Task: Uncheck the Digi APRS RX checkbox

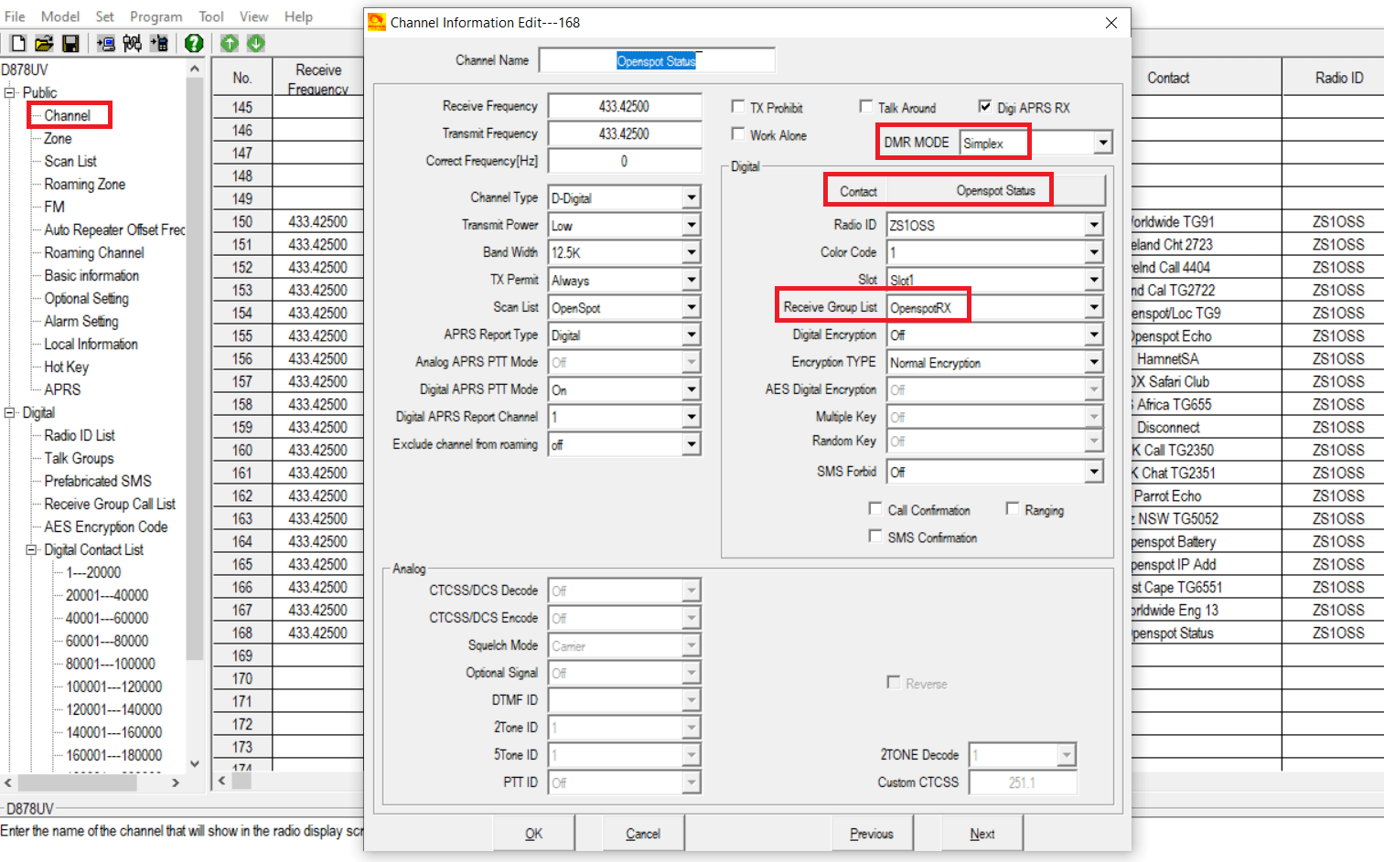Action: pyautogui.click(x=985, y=107)
